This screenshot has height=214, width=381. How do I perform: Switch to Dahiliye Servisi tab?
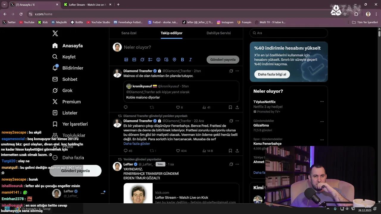(219, 33)
